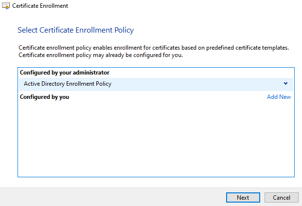Click the 'Configured by you' section header
Screen dimensions: 302x206
coord(44,97)
